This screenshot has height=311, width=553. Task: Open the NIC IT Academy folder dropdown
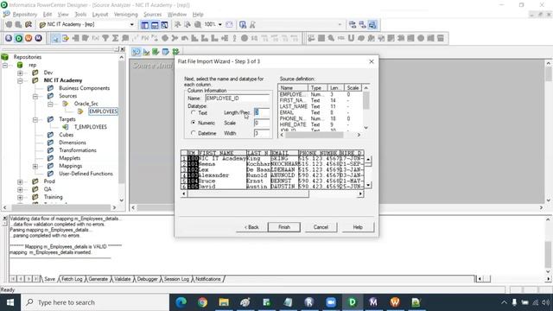tap(132, 25)
